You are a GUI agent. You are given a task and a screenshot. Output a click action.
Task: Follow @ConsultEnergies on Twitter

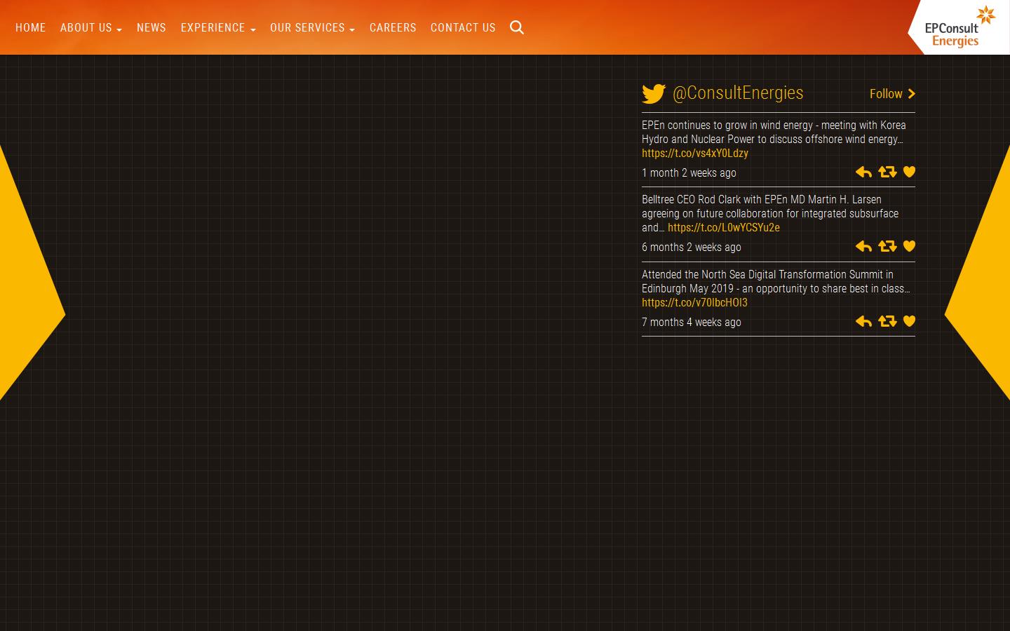point(892,94)
